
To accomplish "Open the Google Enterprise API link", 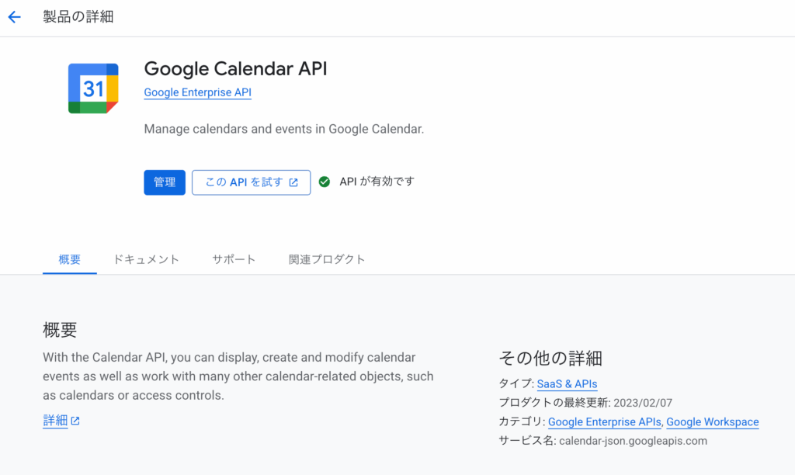I will coord(198,92).
